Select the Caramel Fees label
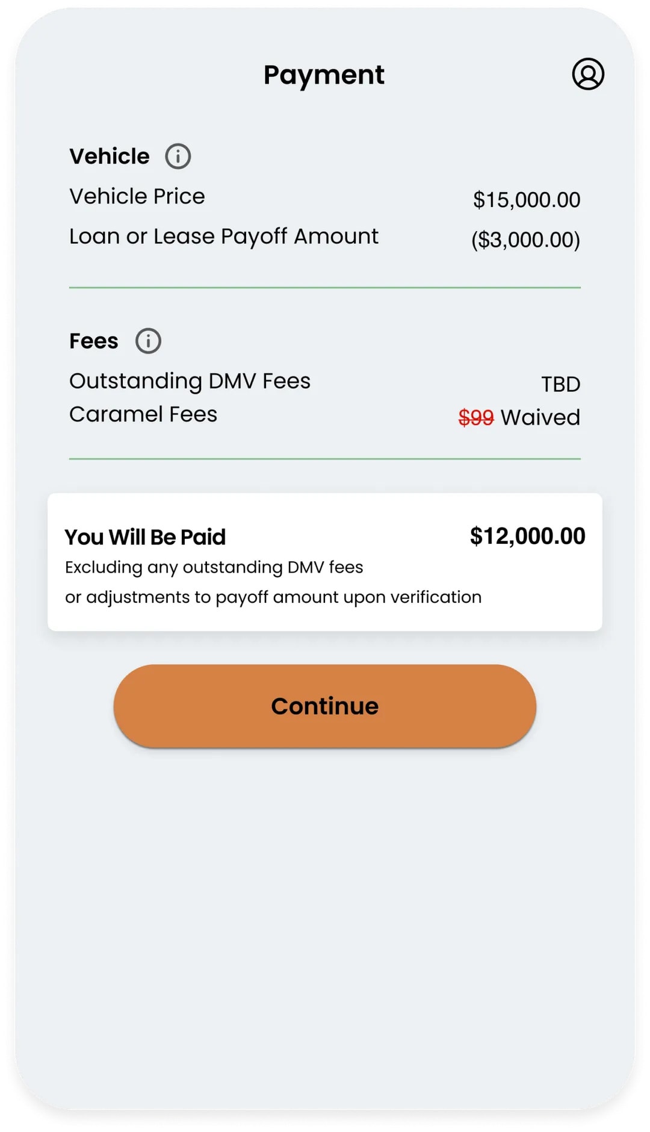Image resolution: width=650 pixels, height=1132 pixels. [x=143, y=414]
